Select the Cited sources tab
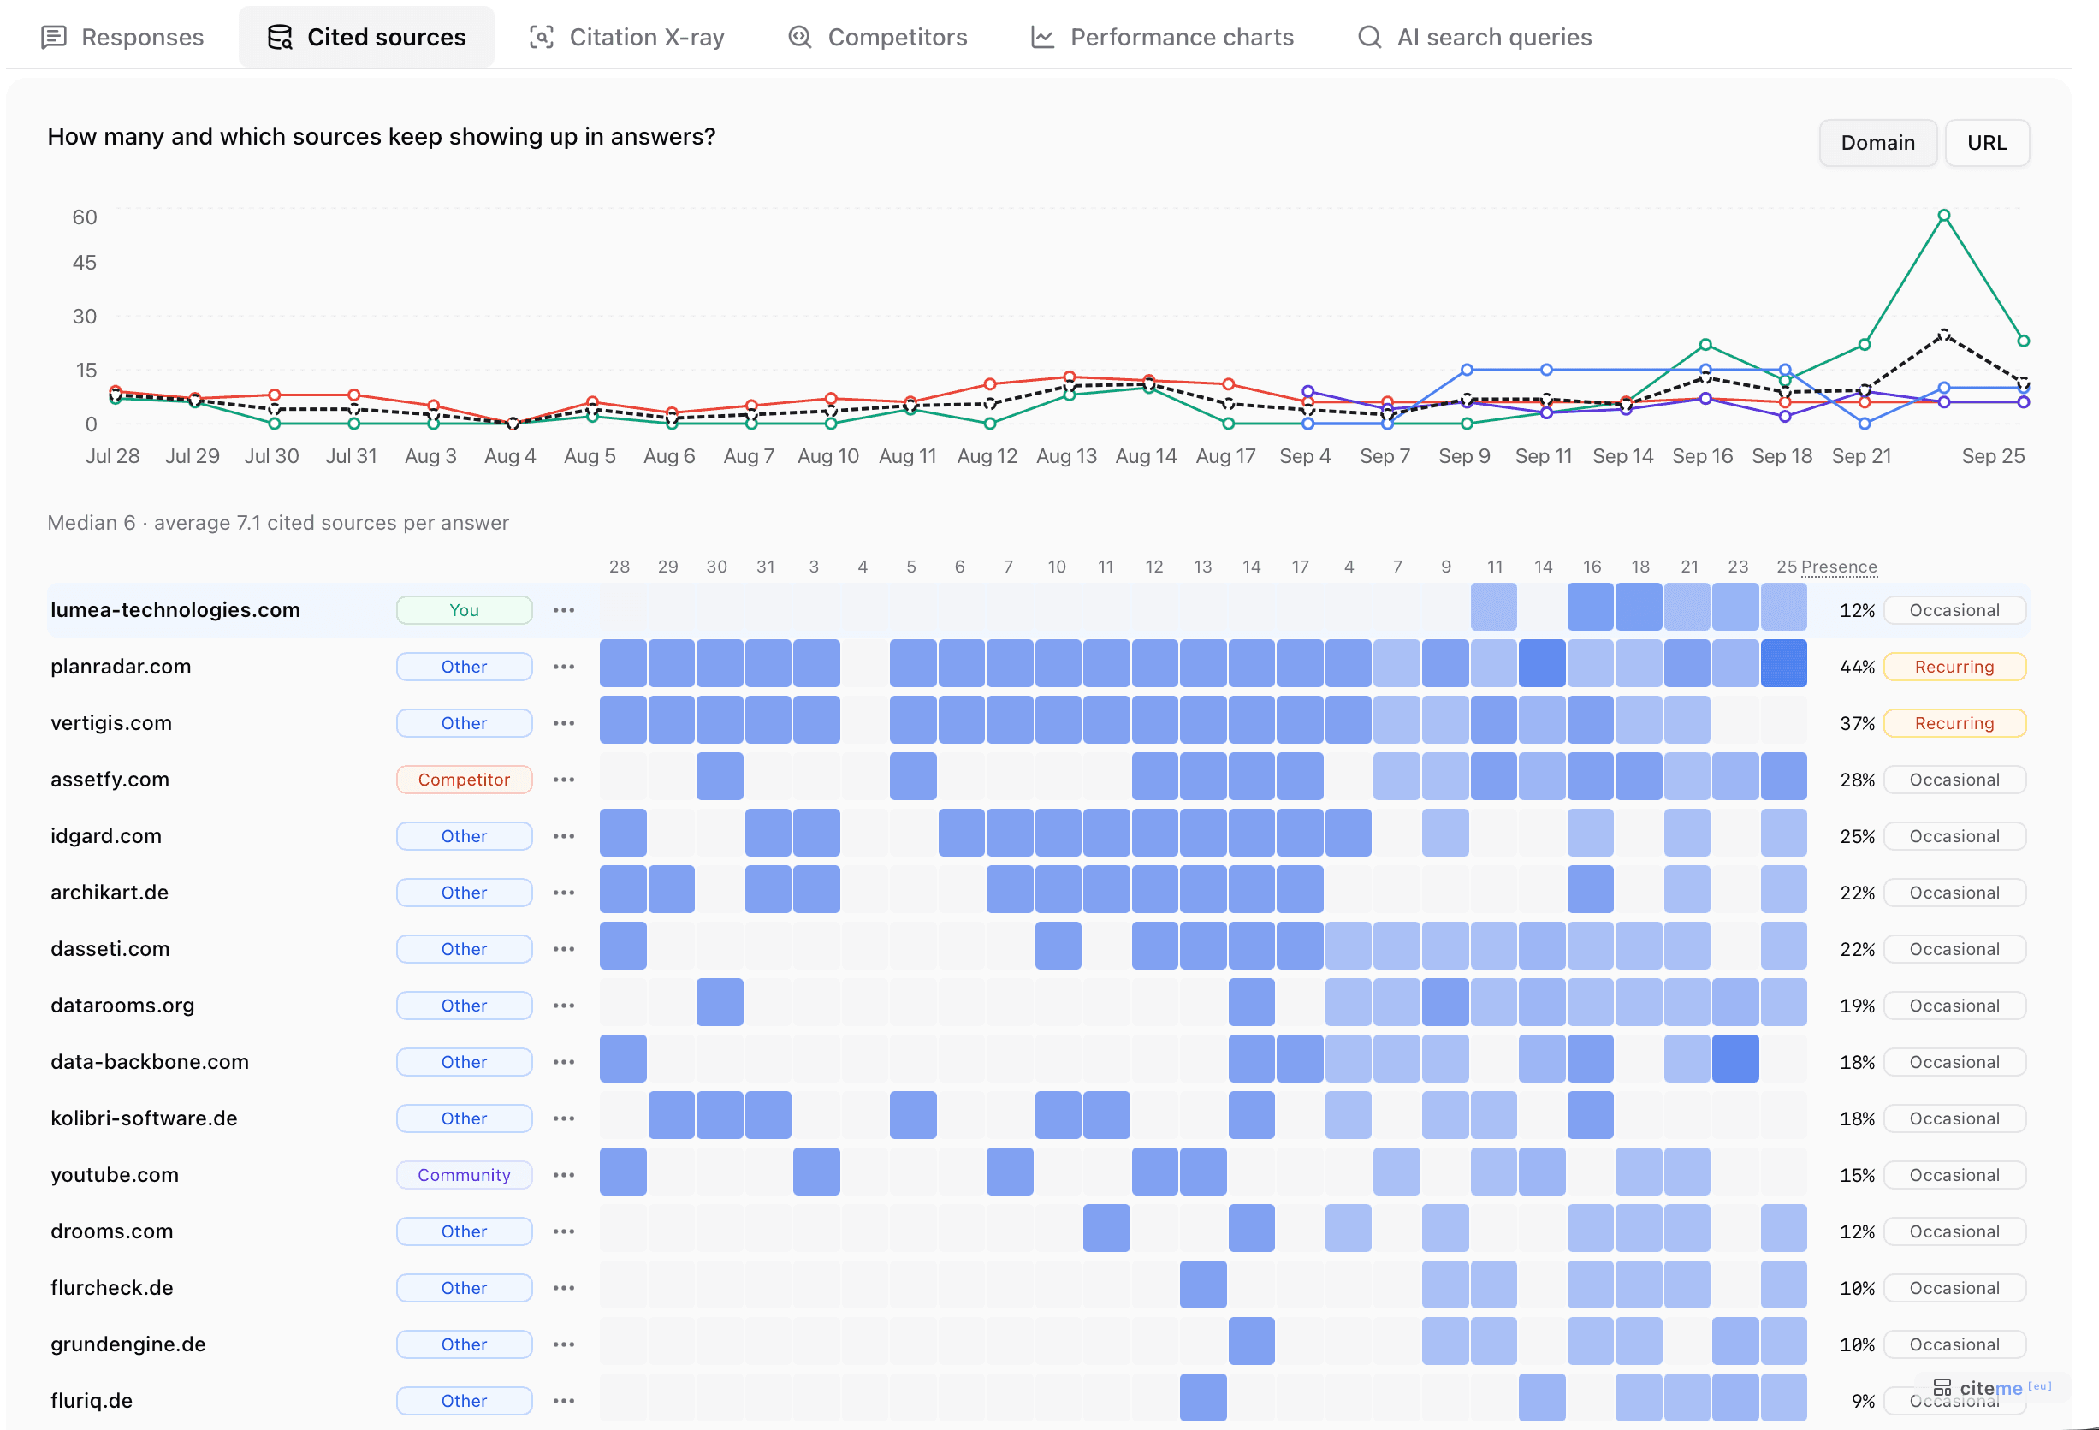The height and width of the screenshot is (1430, 2099). point(367,37)
